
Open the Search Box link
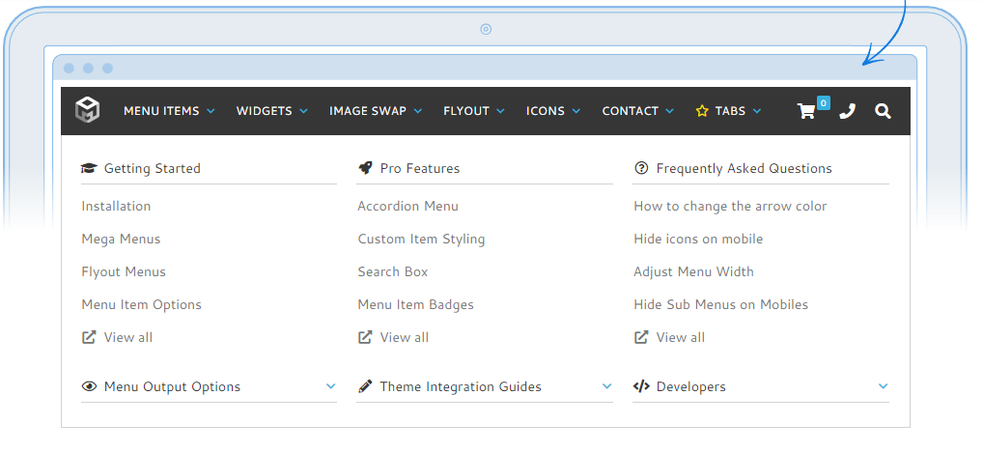(x=393, y=271)
